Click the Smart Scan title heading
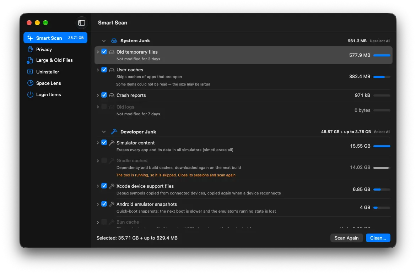This screenshot has width=416, height=274. (113, 23)
